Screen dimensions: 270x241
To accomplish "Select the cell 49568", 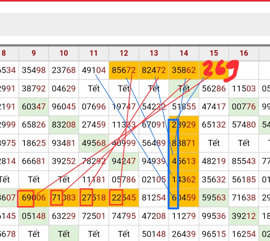I will click(94, 143).
